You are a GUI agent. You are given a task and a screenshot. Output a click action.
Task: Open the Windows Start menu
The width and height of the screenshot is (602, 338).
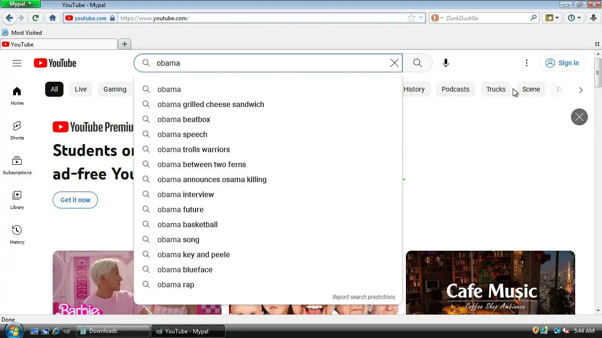(x=13, y=330)
